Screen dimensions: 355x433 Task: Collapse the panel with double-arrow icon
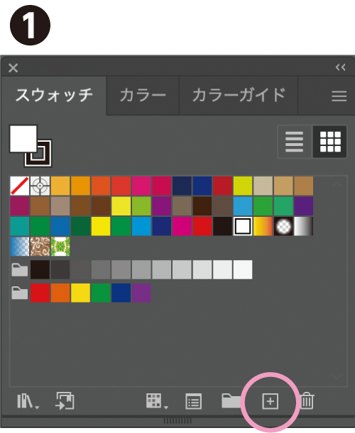point(341,67)
